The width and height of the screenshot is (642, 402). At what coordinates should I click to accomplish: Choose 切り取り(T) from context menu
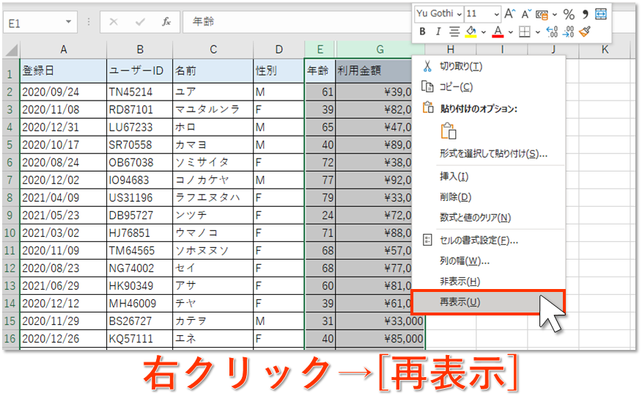(488, 66)
